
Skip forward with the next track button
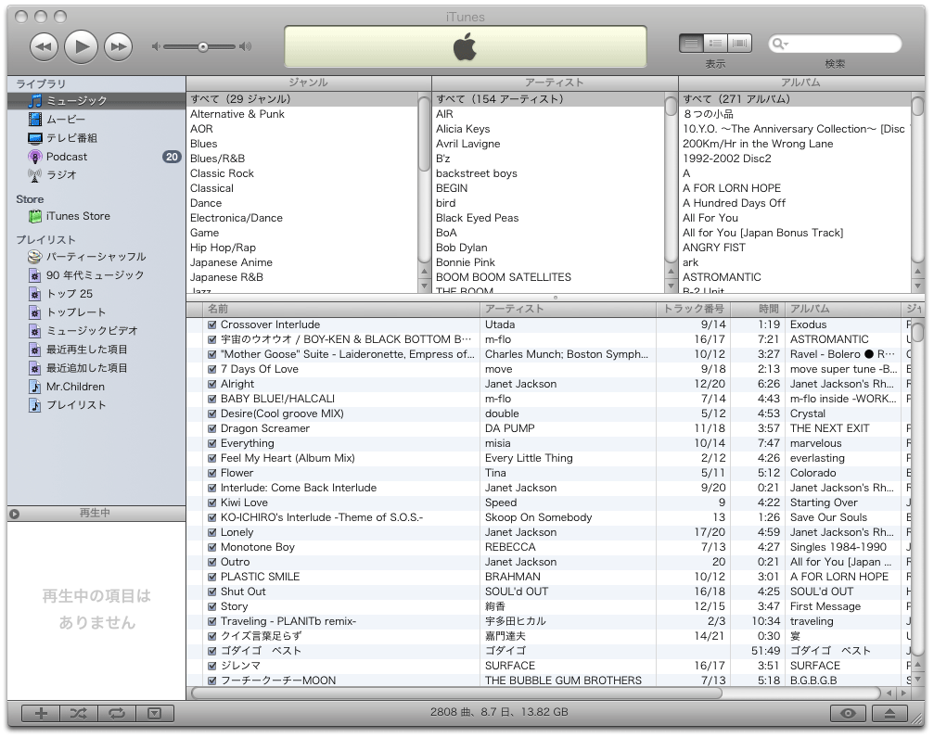(x=119, y=46)
